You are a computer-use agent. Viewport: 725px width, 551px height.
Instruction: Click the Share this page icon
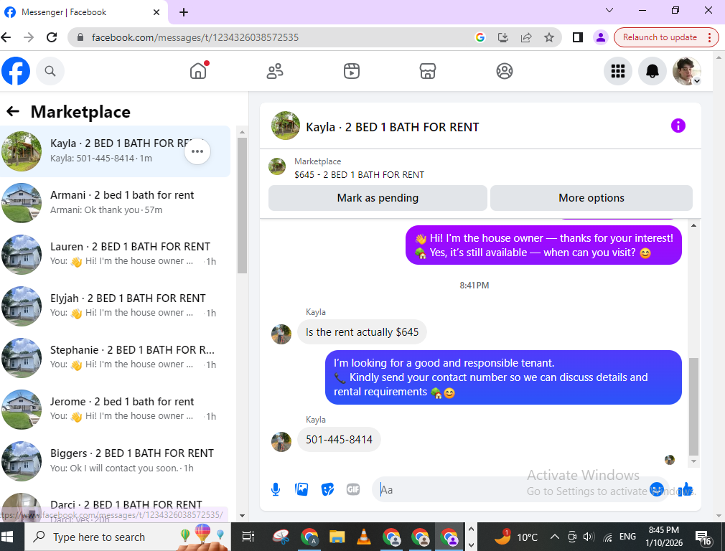point(525,37)
